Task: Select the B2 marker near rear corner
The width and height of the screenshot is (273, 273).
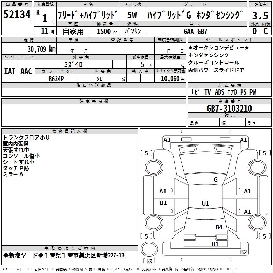Action: tap(243, 252)
